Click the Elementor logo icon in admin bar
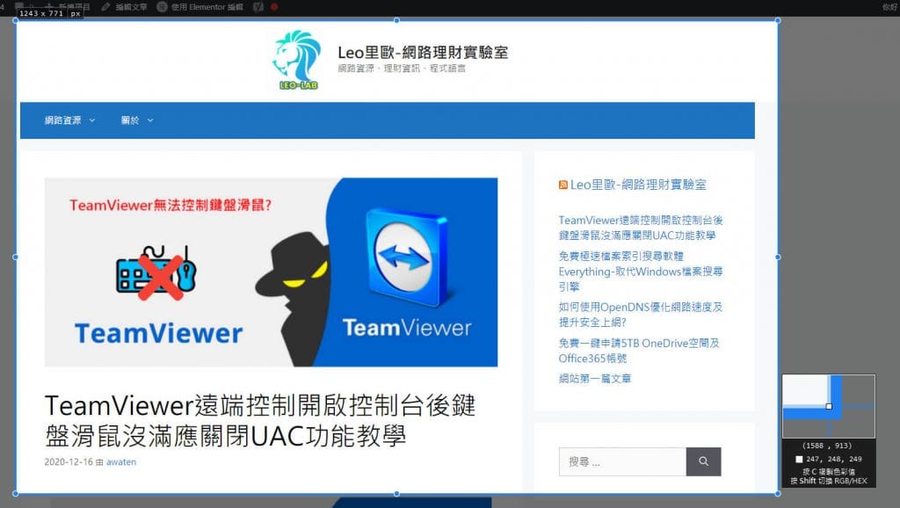Viewport: 900px width, 508px height. click(162, 7)
